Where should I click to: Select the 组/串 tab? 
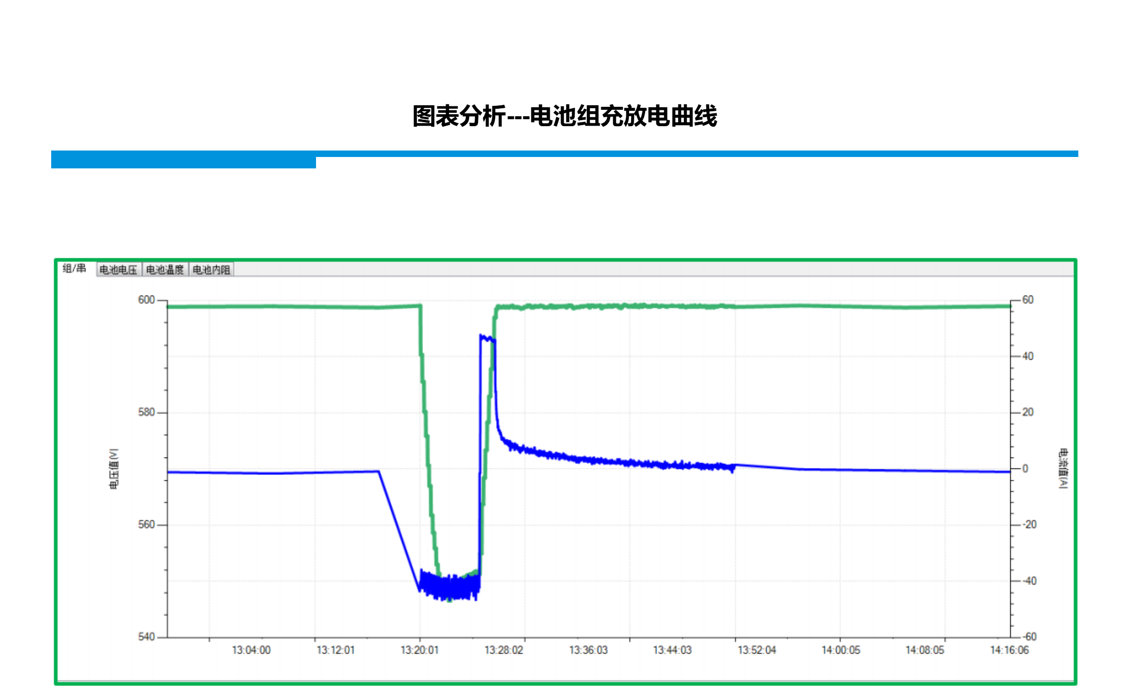[74, 269]
